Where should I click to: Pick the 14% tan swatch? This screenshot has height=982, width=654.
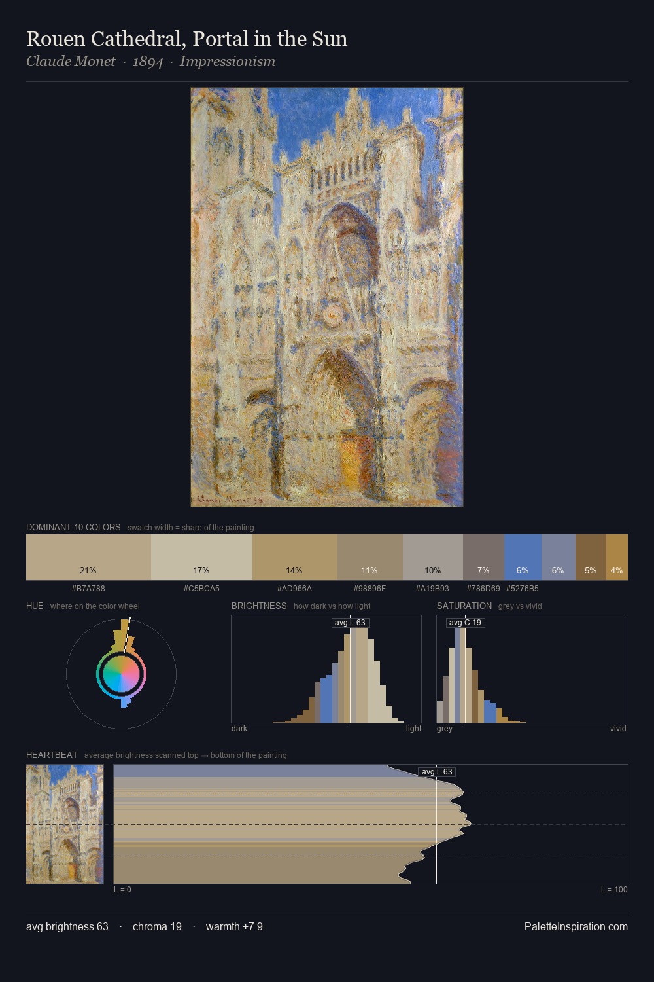(294, 557)
